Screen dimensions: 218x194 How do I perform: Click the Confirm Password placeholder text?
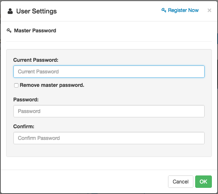[39, 138]
